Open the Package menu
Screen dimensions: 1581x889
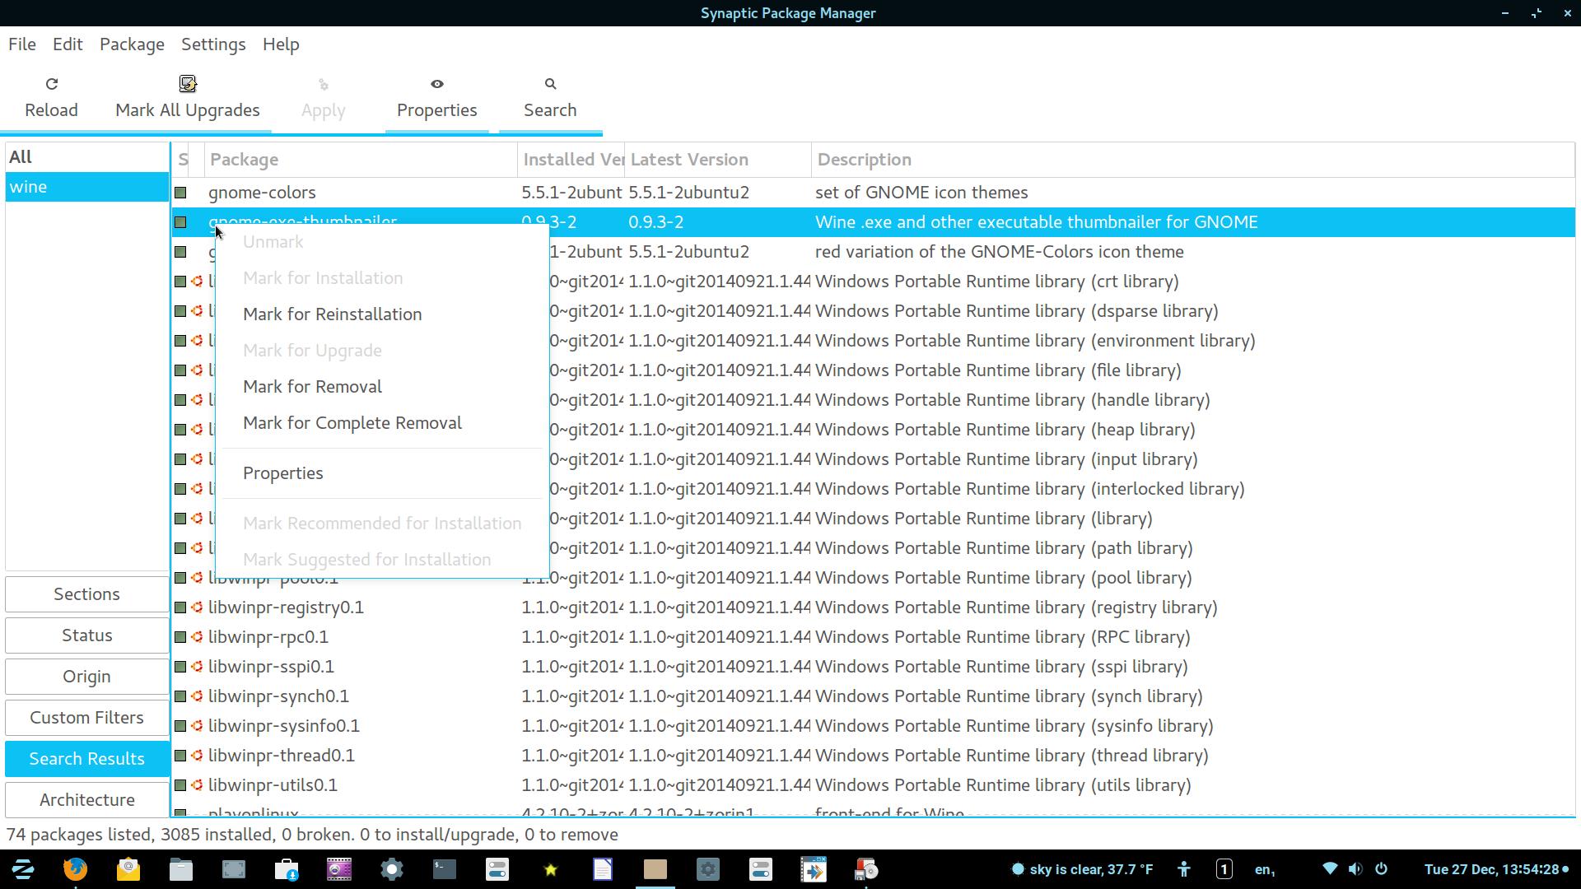point(132,44)
